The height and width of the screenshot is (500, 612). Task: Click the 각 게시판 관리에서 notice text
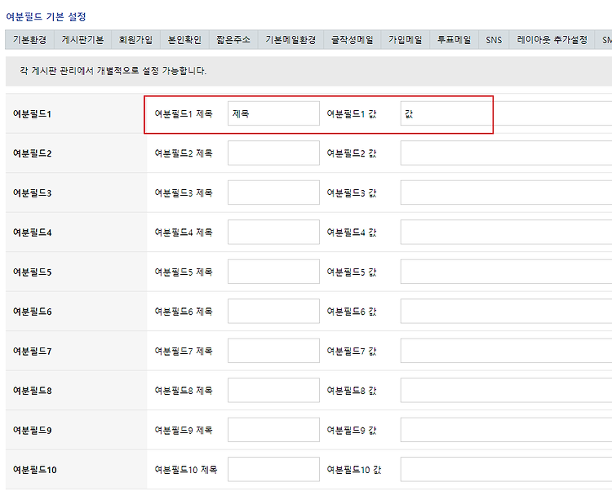(x=113, y=71)
